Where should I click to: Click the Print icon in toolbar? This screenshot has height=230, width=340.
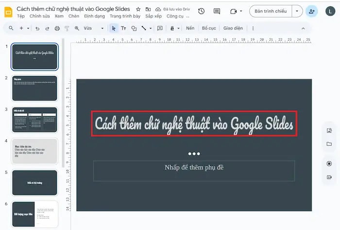point(57,28)
